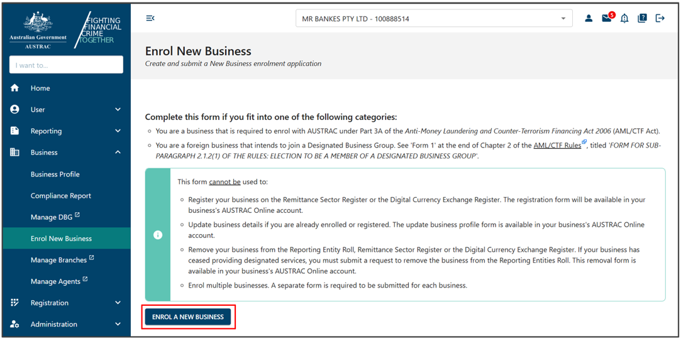The width and height of the screenshot is (681, 341).
Task: Click the 'Complete this form if you fit' heading
Action: [271, 117]
